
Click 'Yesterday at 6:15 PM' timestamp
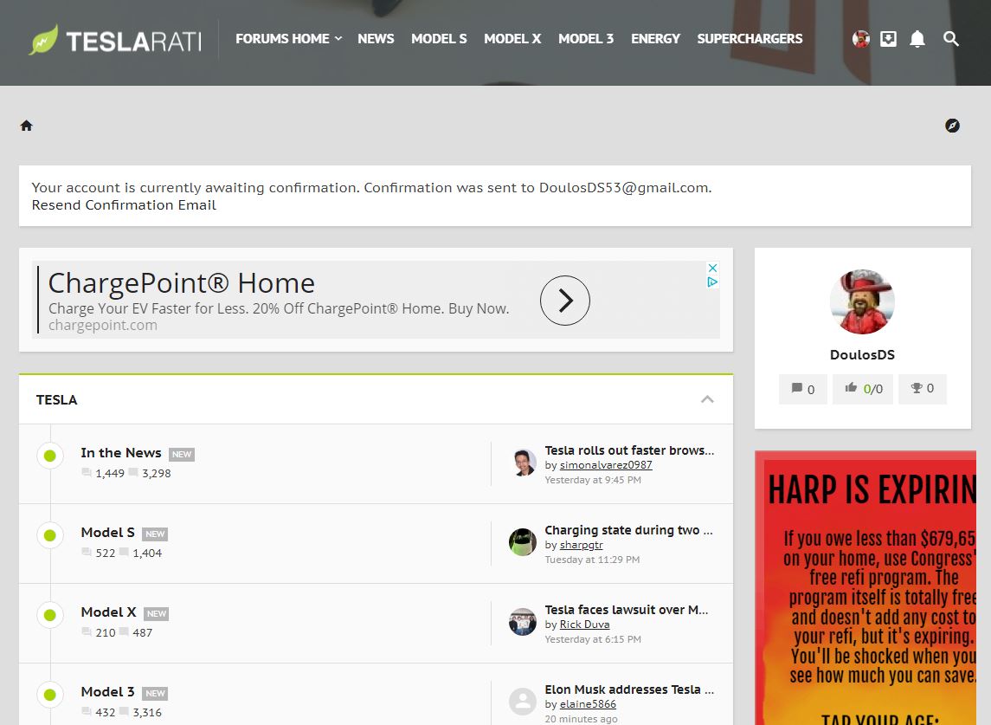tap(593, 639)
